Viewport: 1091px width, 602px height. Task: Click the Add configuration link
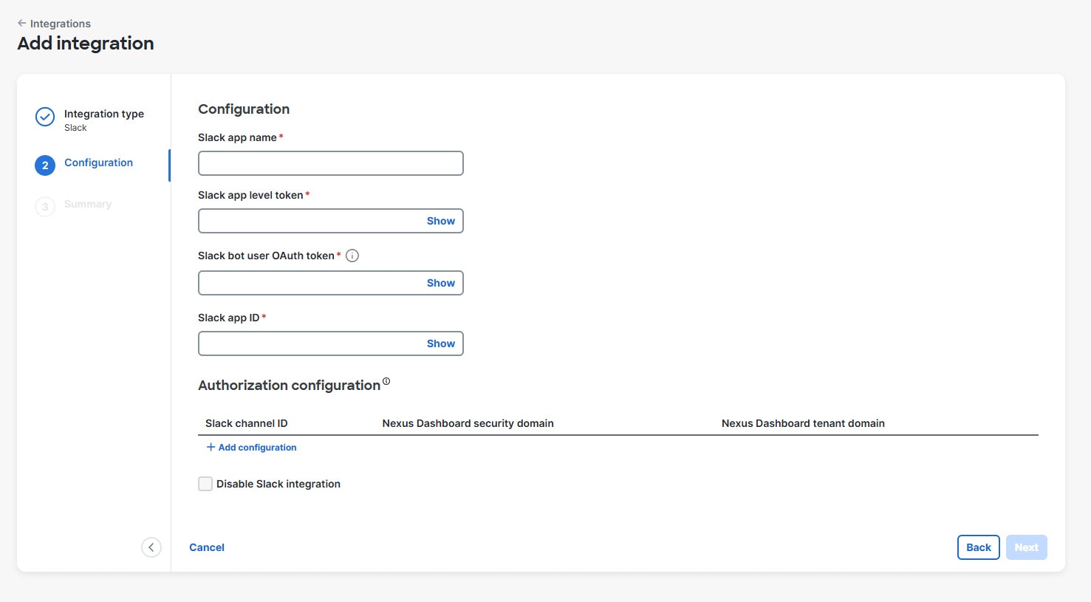pos(257,447)
